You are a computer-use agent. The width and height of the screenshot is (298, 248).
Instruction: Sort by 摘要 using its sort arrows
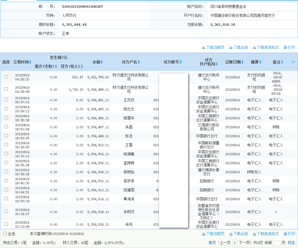260,62
